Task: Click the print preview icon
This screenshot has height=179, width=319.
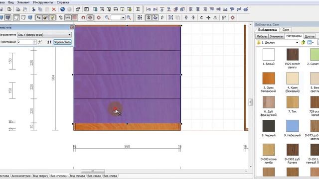Action: pos(25,9)
